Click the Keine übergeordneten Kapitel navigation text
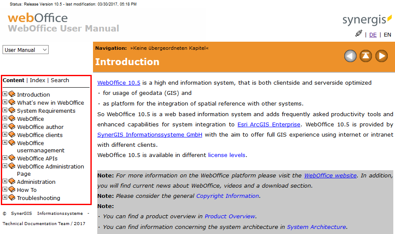 [x=169, y=48]
